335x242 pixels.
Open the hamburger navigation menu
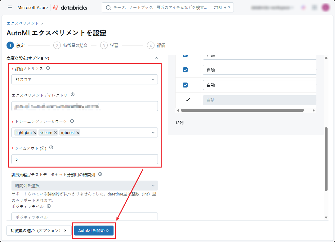(x=10, y=7)
